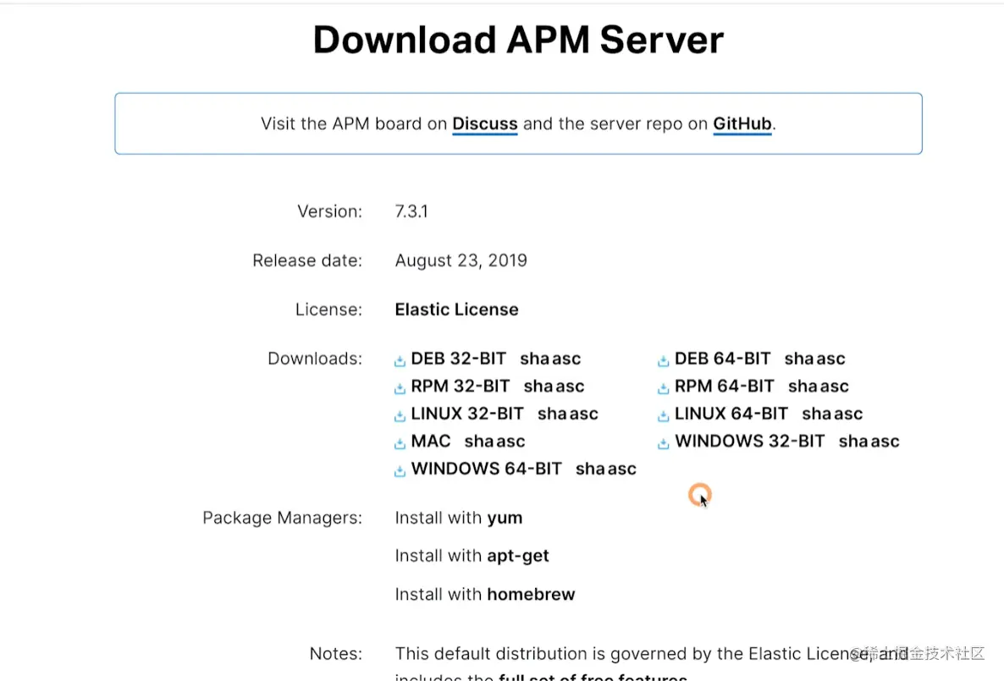Click the Downloads label

point(315,359)
